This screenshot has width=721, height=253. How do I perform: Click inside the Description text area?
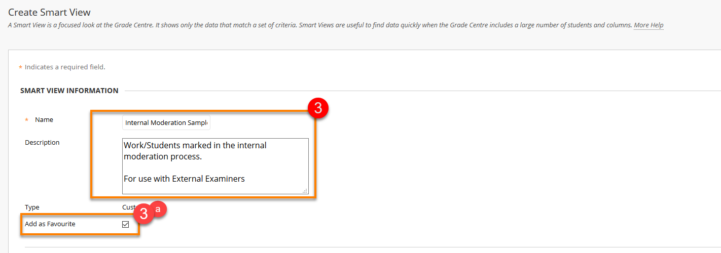click(x=215, y=166)
